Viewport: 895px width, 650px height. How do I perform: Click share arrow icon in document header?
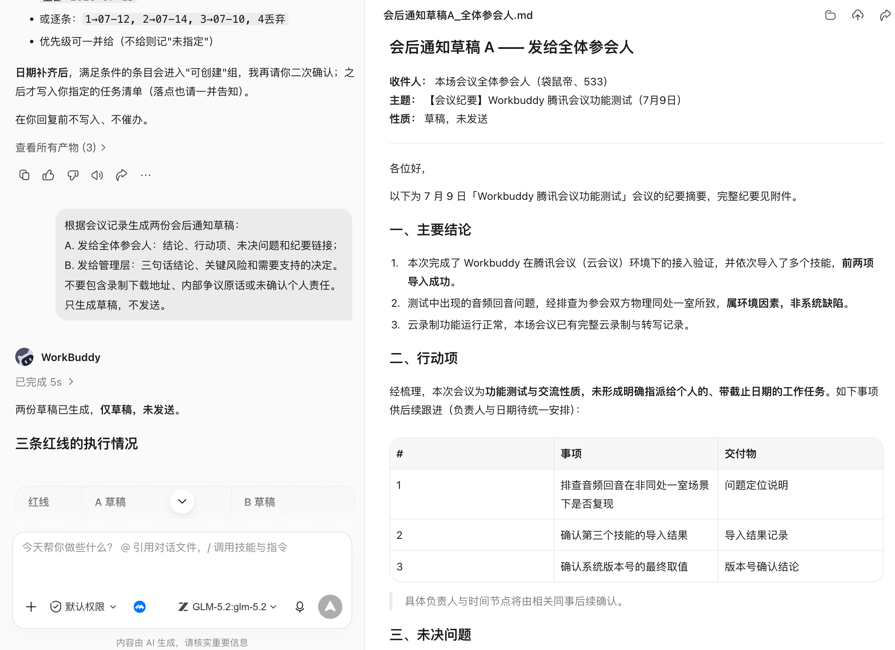point(885,15)
